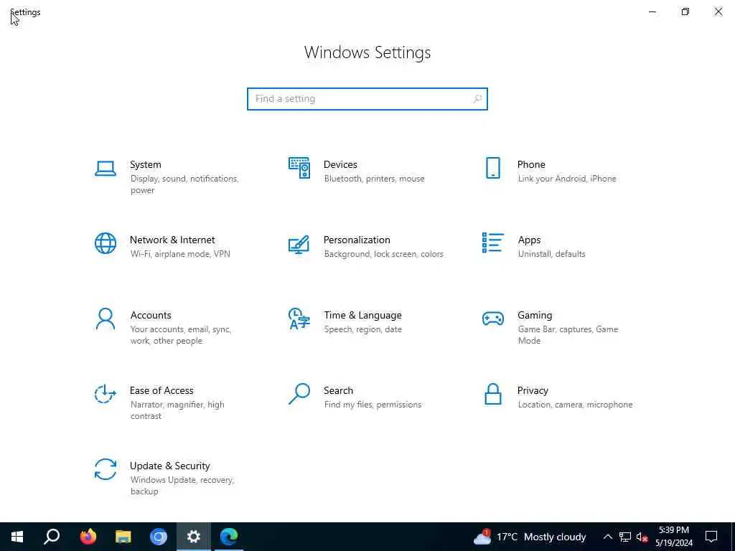Image resolution: width=735 pixels, height=551 pixels.
Task: Click 'Find my files, permissions' description
Action: coord(373,405)
